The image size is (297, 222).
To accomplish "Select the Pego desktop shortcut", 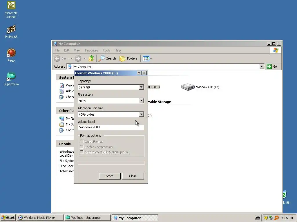I will 11,55.
